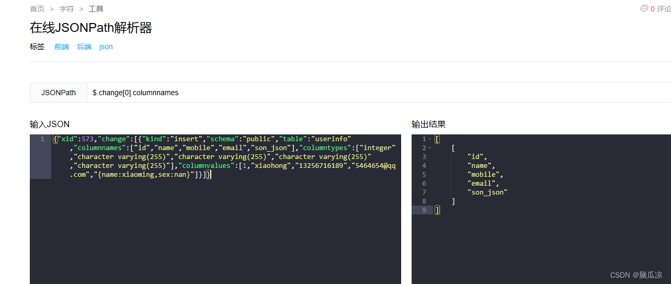The height and width of the screenshot is (284, 671).
Task: Click the JSONPath expression input field
Action: coord(379,93)
